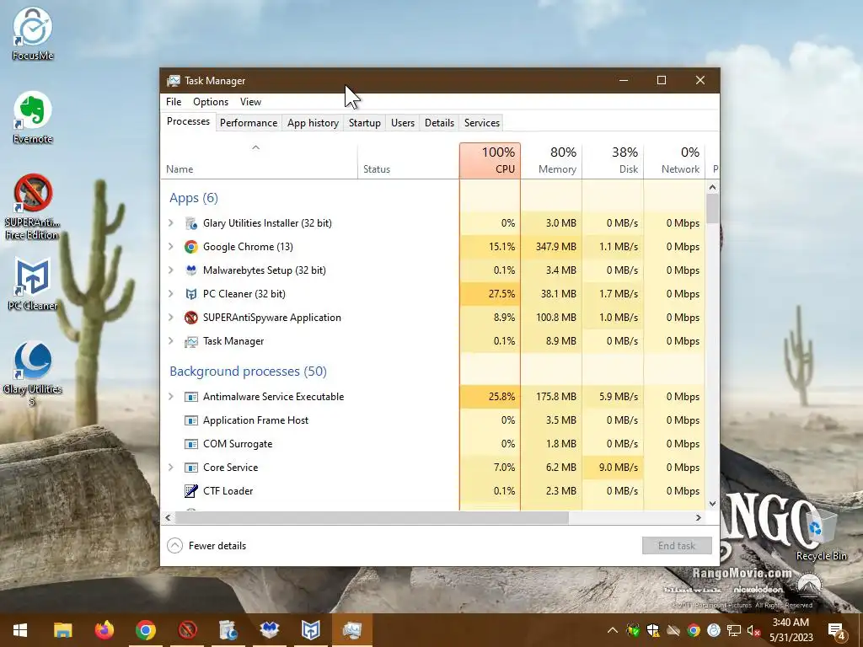Click the Name column header
The image size is (863, 647).
click(259, 161)
